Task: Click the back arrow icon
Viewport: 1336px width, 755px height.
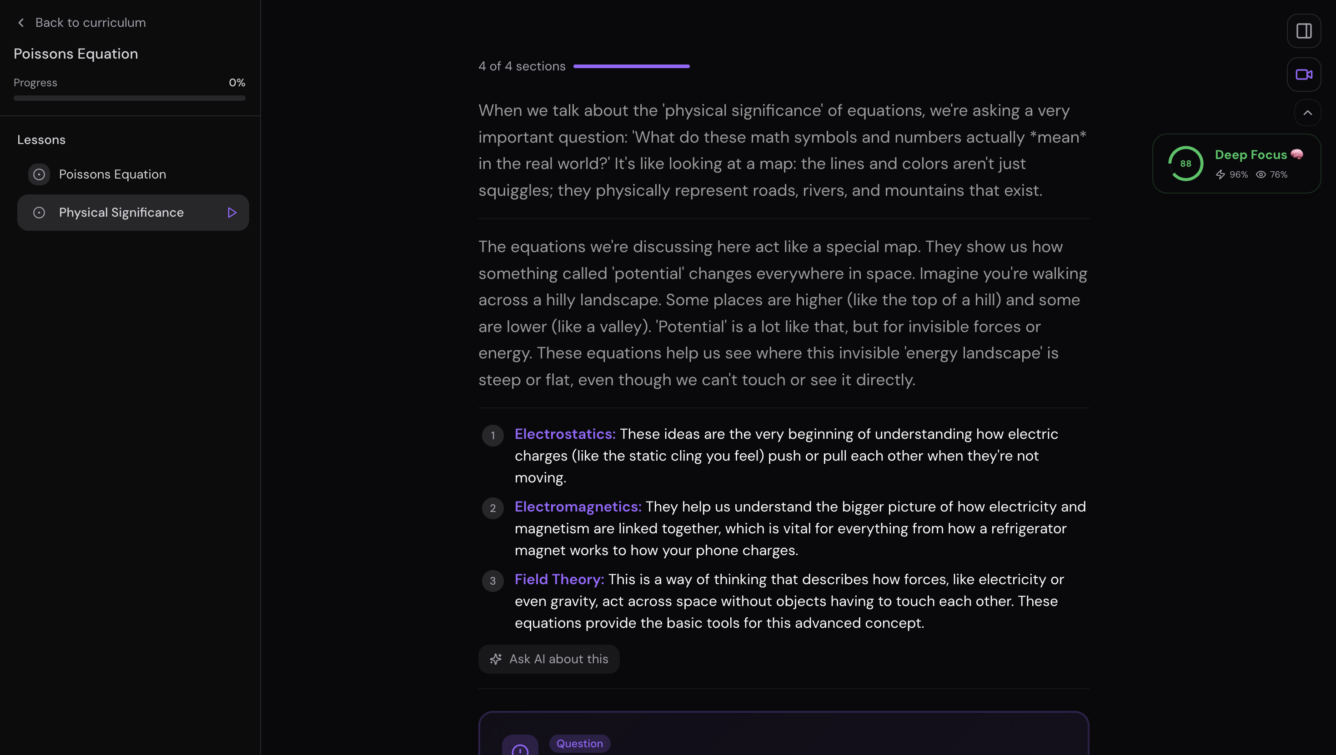Action: click(21, 23)
